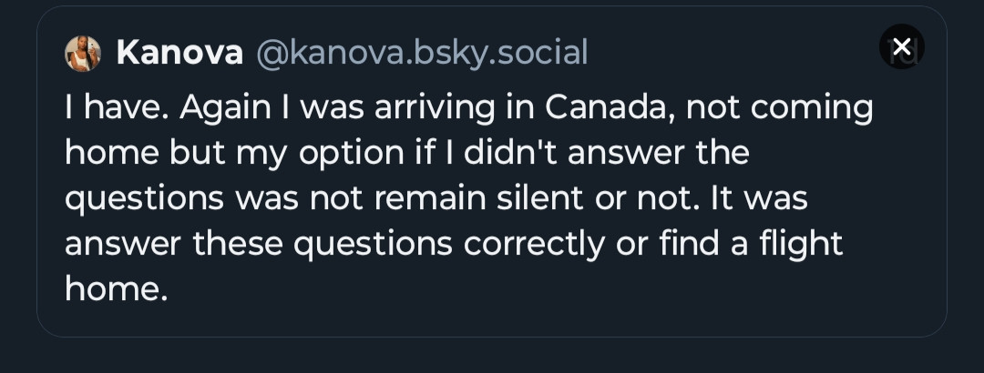Click the word 'correctly' in the post
984x373 pixels.
click(x=534, y=243)
